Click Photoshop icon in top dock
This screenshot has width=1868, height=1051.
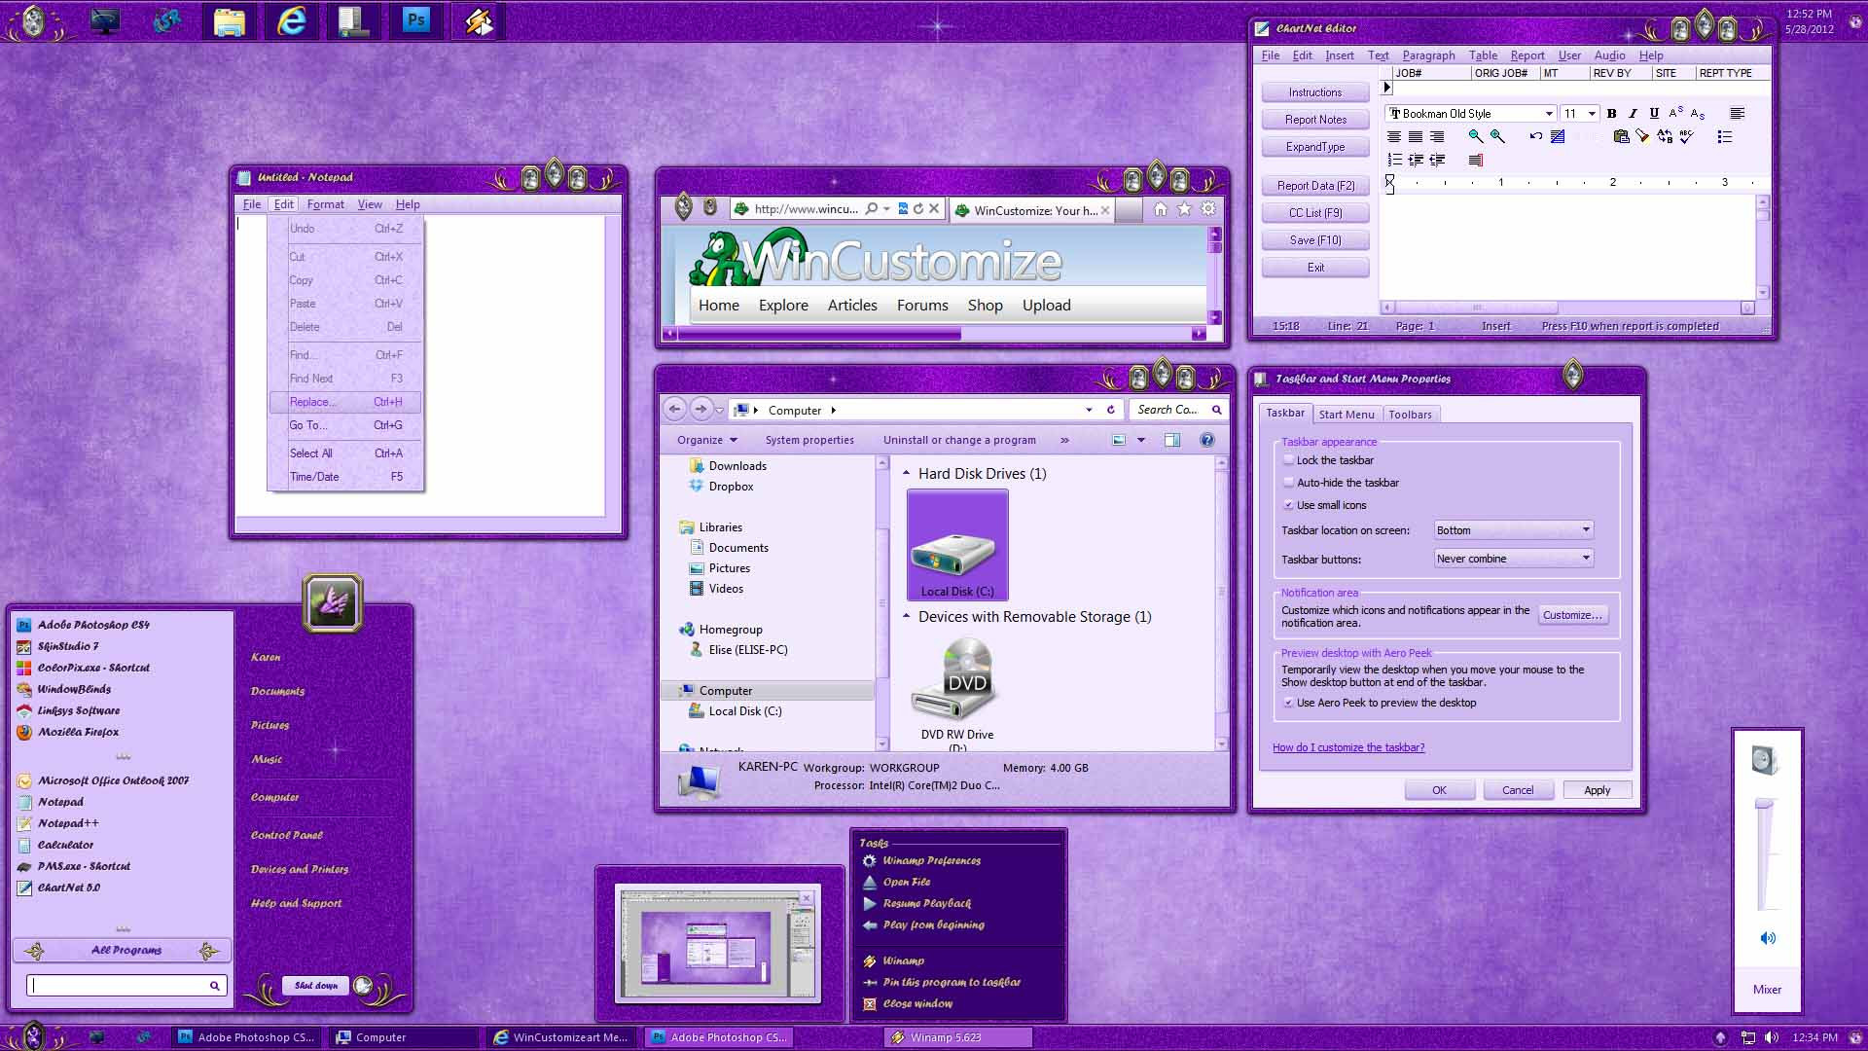416,20
